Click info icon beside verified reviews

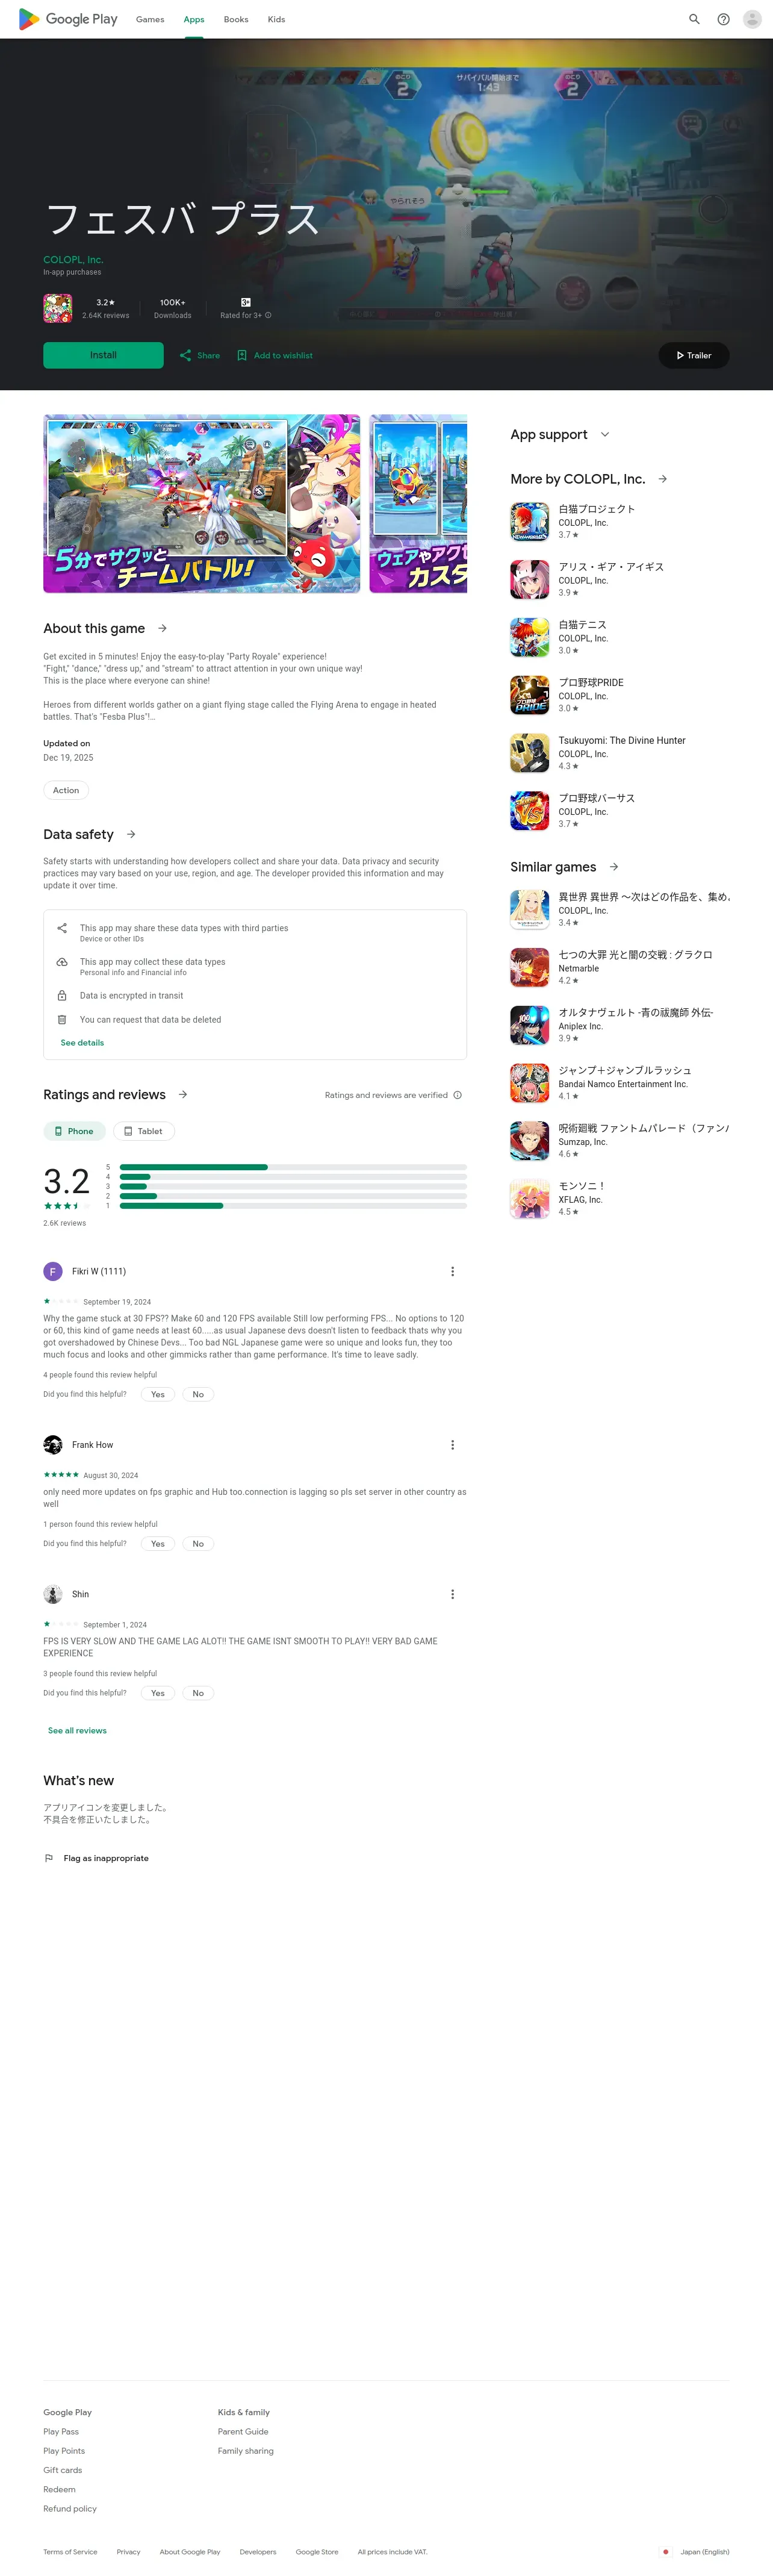pos(458,1095)
